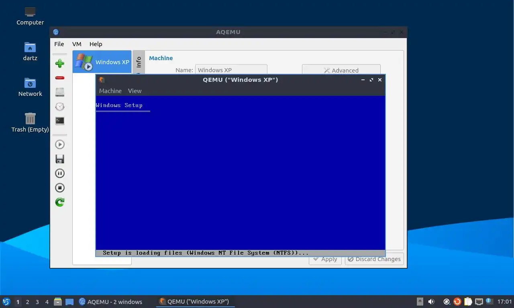
Task: Open the Machine menu in the QEMU window
Action: [110, 91]
